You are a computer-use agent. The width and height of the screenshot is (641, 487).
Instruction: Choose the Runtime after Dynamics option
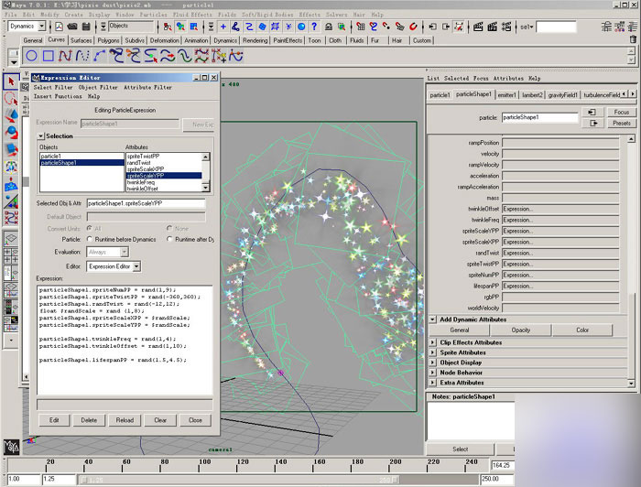point(169,239)
